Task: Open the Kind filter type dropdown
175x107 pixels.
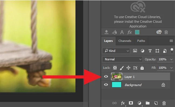Action: click(116, 51)
